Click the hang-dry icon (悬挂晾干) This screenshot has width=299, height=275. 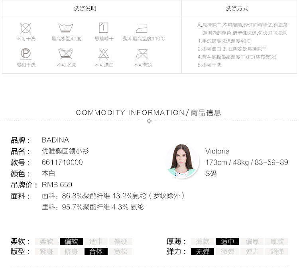click(104, 27)
